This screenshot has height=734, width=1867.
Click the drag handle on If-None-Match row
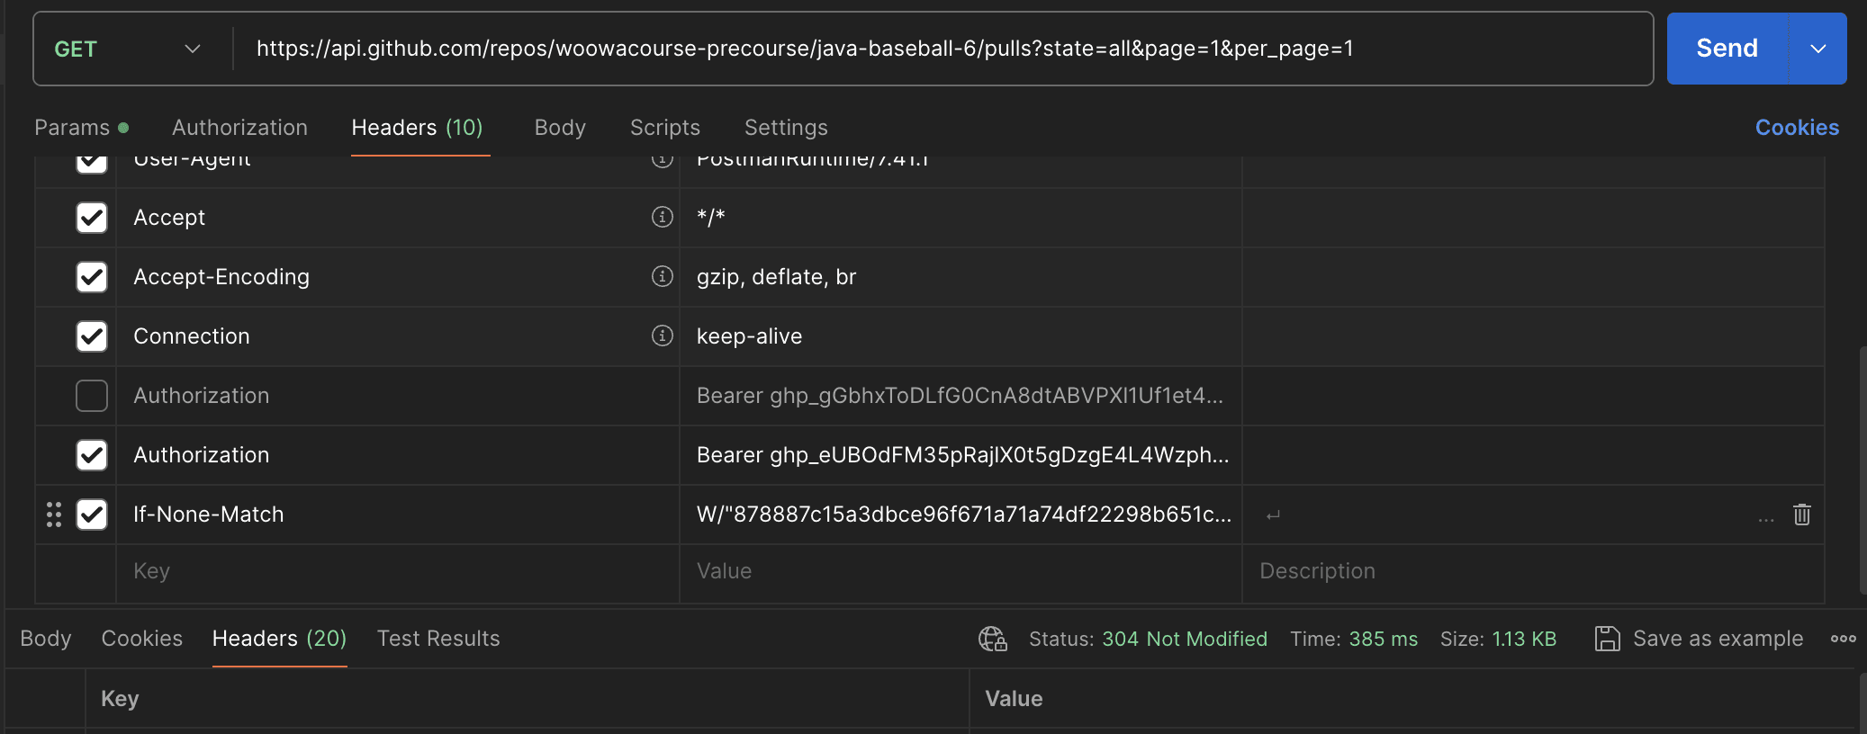pyautogui.click(x=54, y=515)
